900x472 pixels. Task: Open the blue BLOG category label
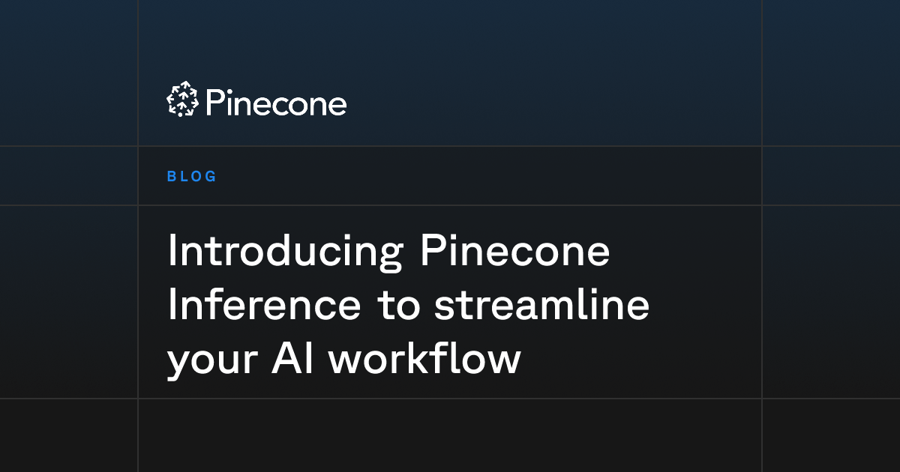click(192, 177)
